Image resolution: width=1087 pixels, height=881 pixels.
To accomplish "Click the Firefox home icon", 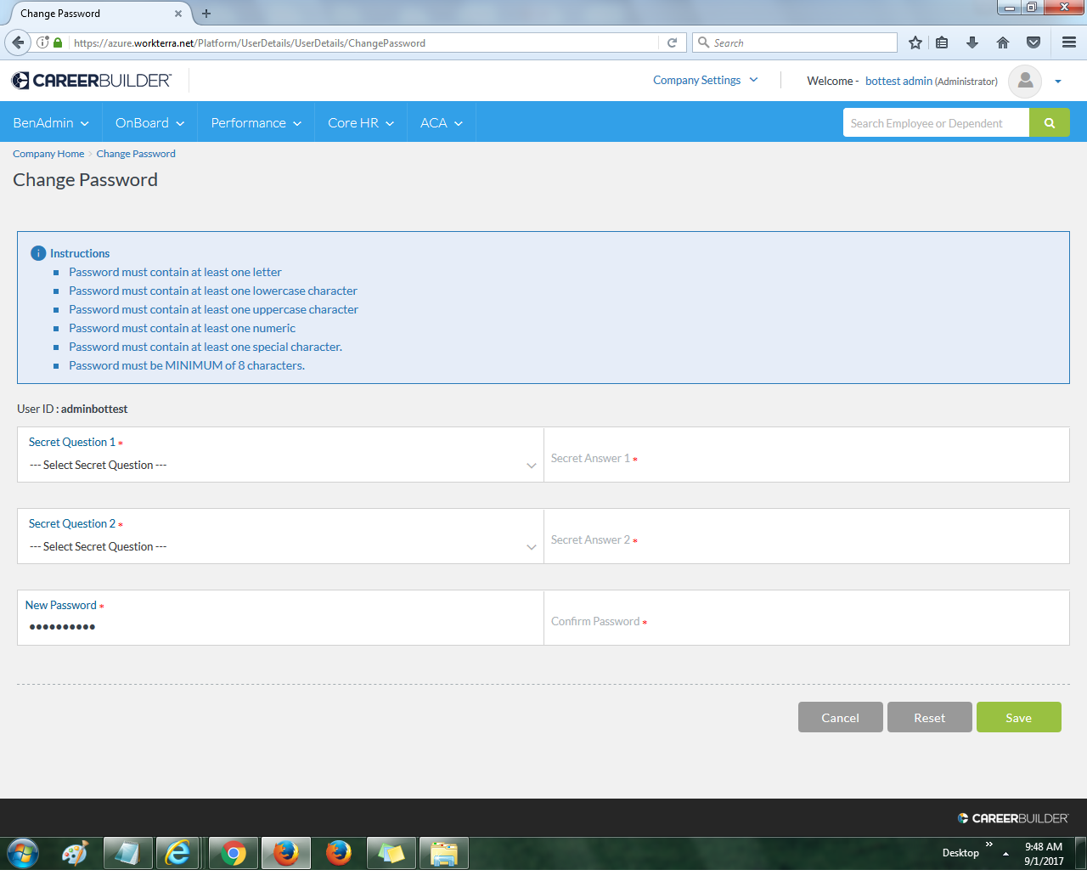I will coord(1003,42).
